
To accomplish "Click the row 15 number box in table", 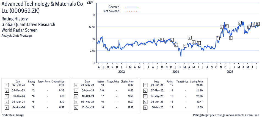I will pyautogui.click(x=145, y=108).
